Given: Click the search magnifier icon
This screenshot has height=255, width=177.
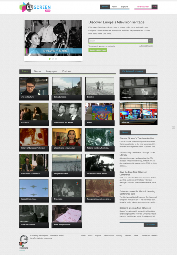Looking at the screenshot, I should pos(150,41).
